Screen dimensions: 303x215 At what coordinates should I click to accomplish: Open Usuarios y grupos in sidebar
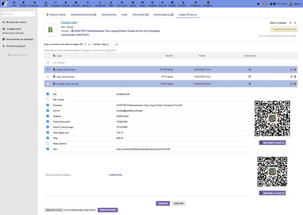[x=16, y=46]
